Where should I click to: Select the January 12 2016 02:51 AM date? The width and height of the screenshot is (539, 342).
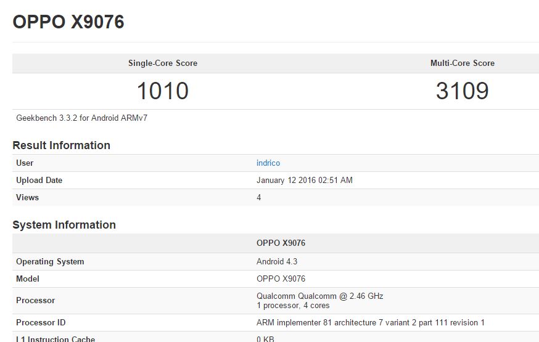[305, 181]
